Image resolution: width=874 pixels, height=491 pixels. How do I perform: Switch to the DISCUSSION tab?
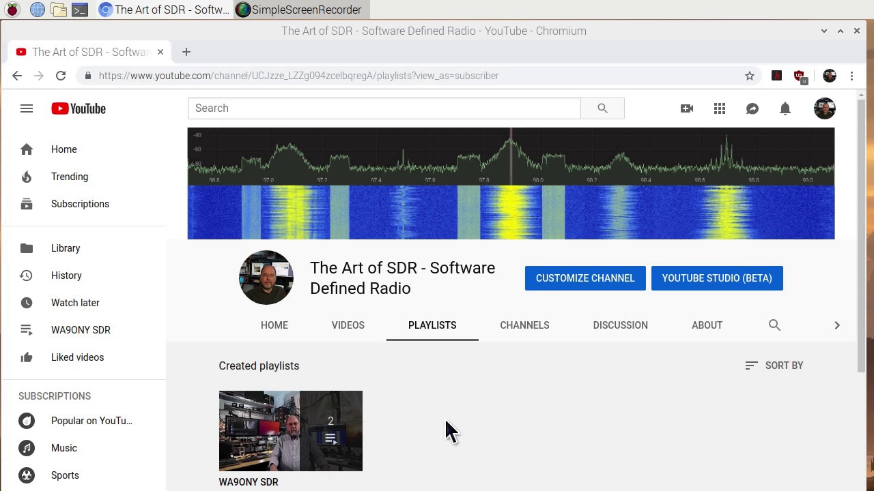coord(621,325)
